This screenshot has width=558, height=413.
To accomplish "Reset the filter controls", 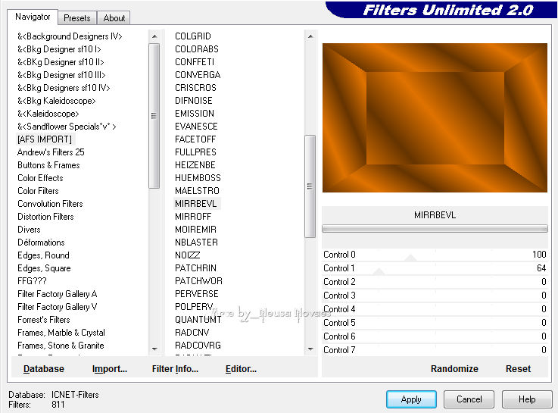I will click(518, 369).
